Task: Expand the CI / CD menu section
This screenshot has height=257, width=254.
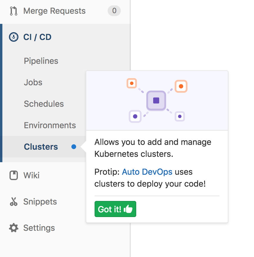Action: (x=37, y=37)
